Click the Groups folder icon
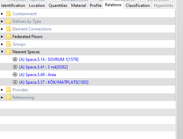 point(8,44)
